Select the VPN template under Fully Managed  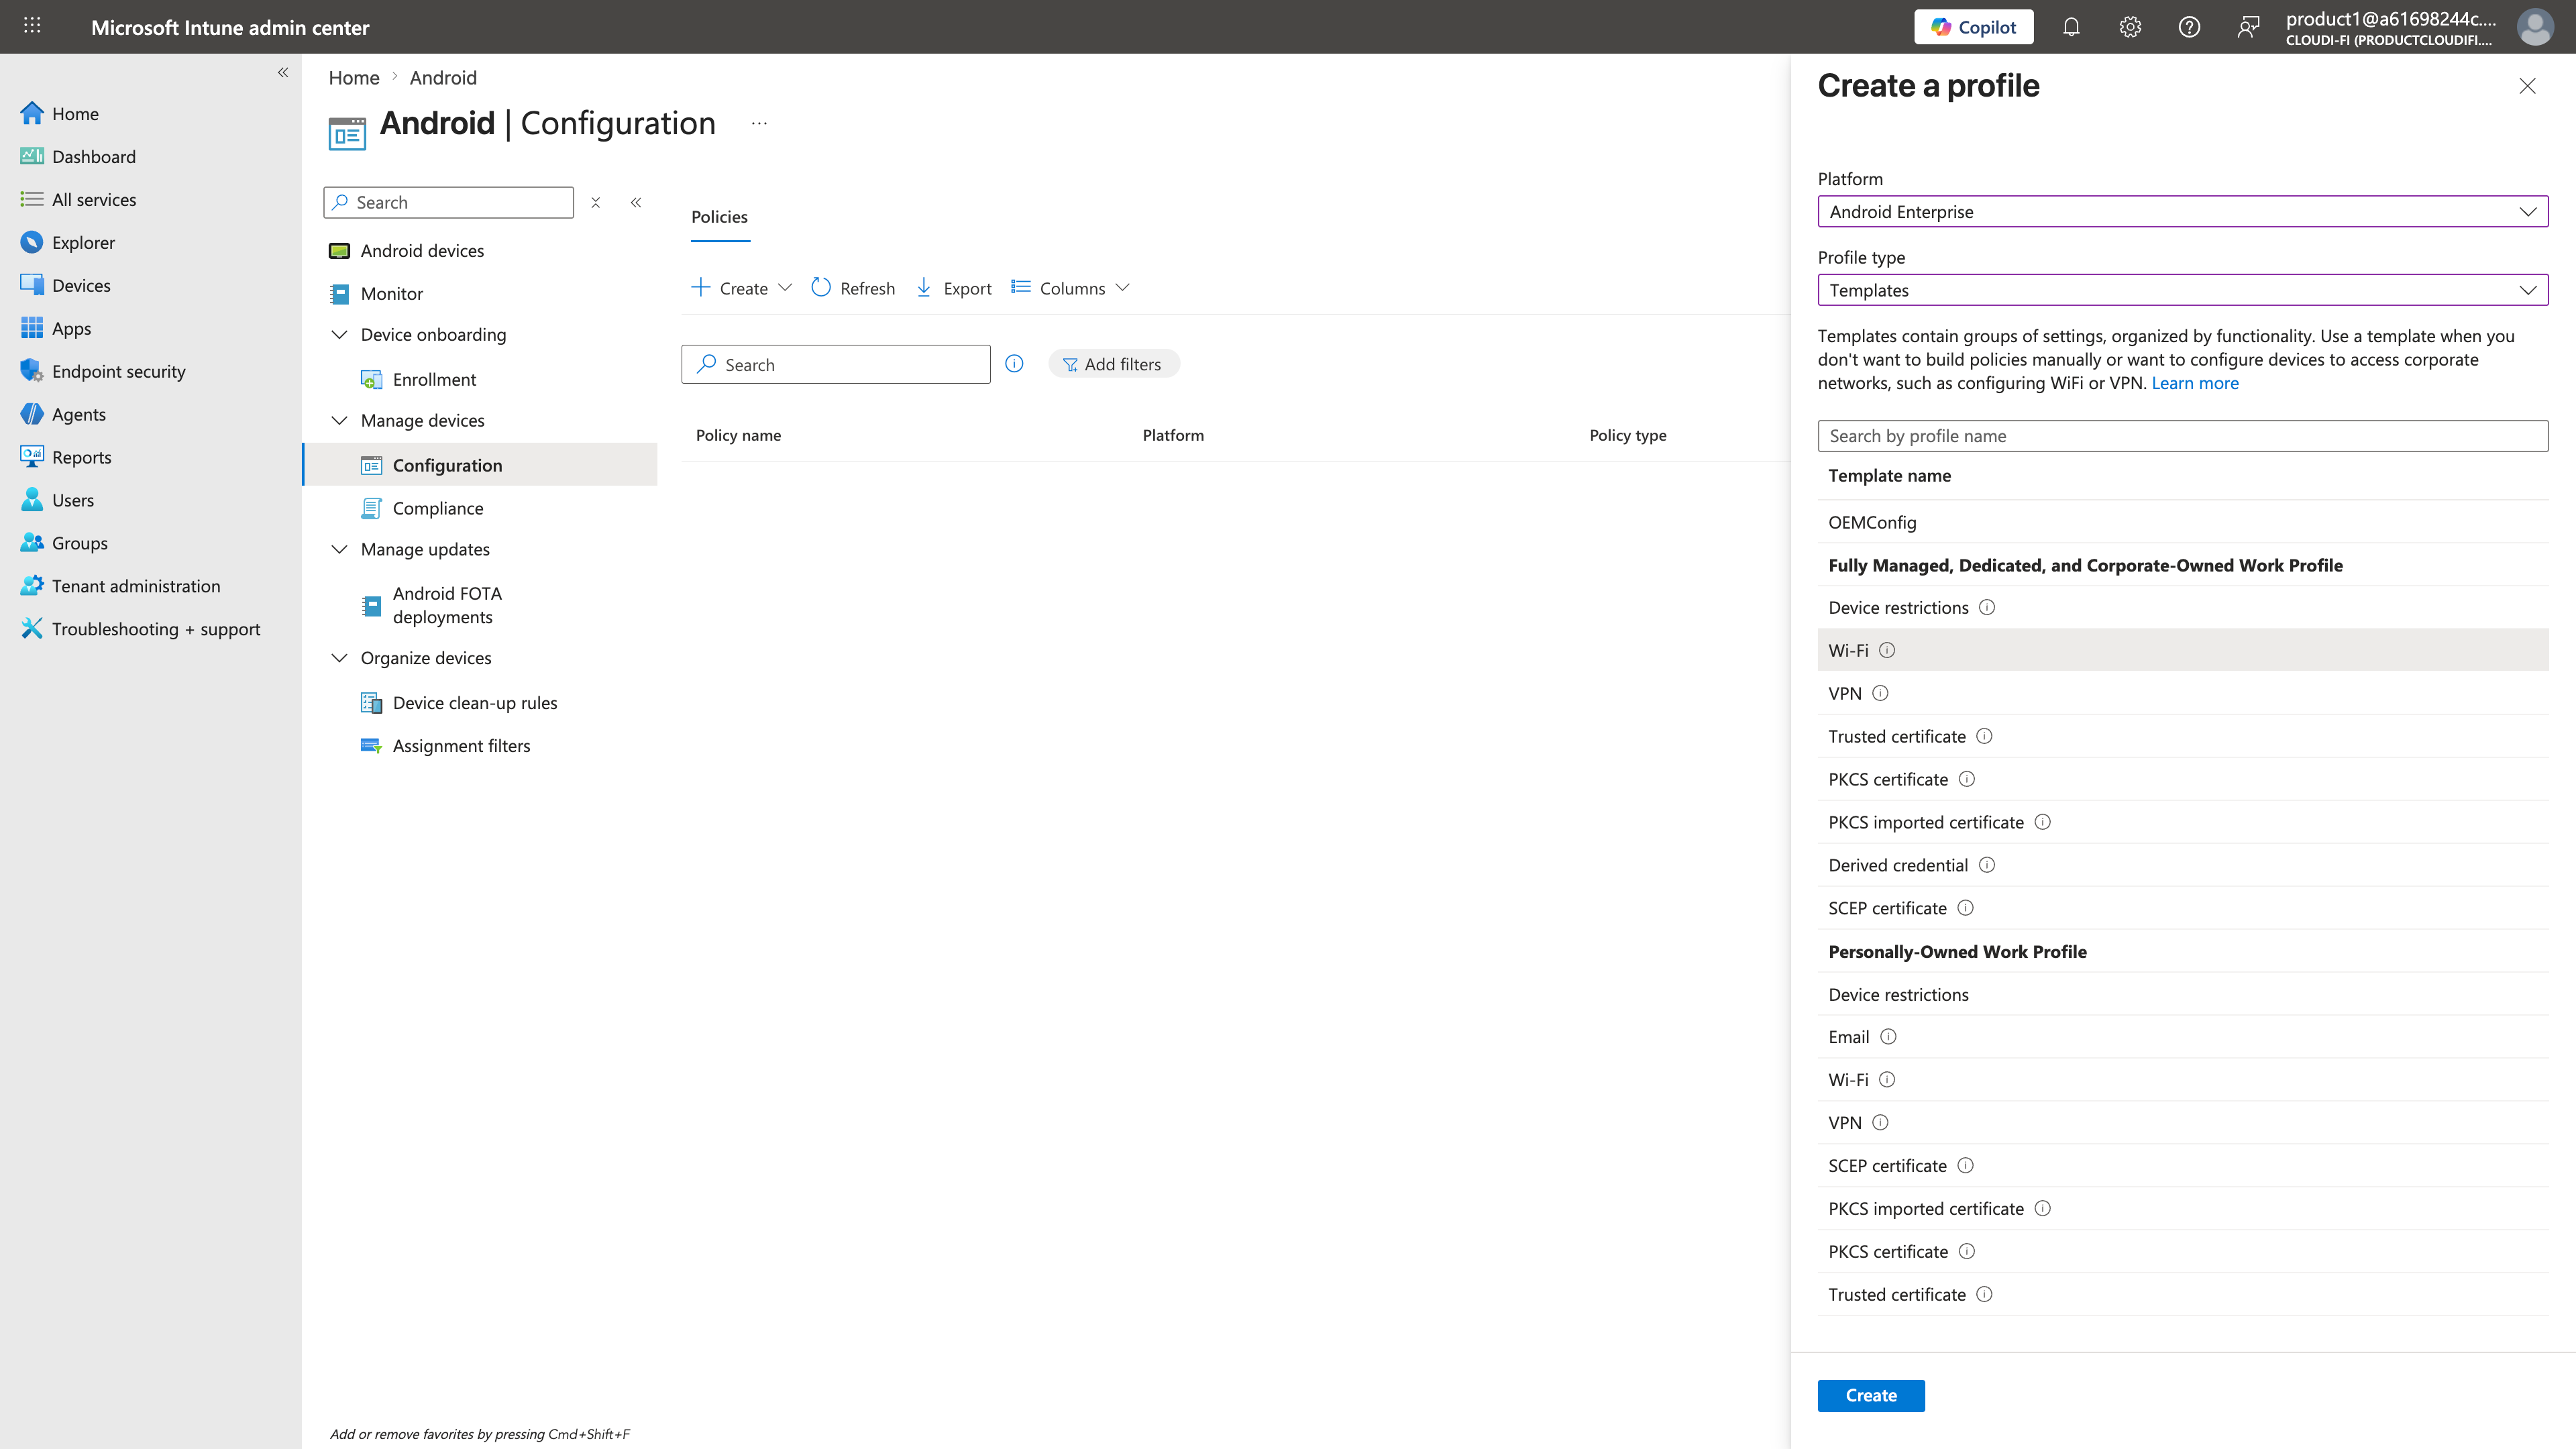click(2182, 694)
